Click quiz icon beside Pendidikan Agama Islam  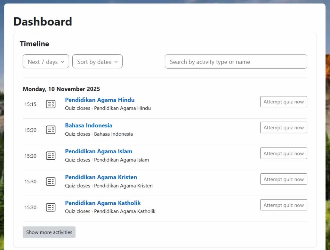pyautogui.click(x=51, y=155)
